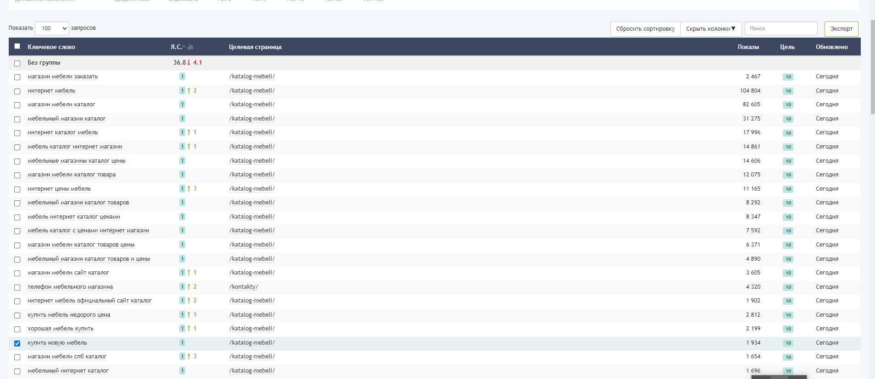
Task: Select the 'мебельный интернет каталог' checkbox
Action: [17, 371]
